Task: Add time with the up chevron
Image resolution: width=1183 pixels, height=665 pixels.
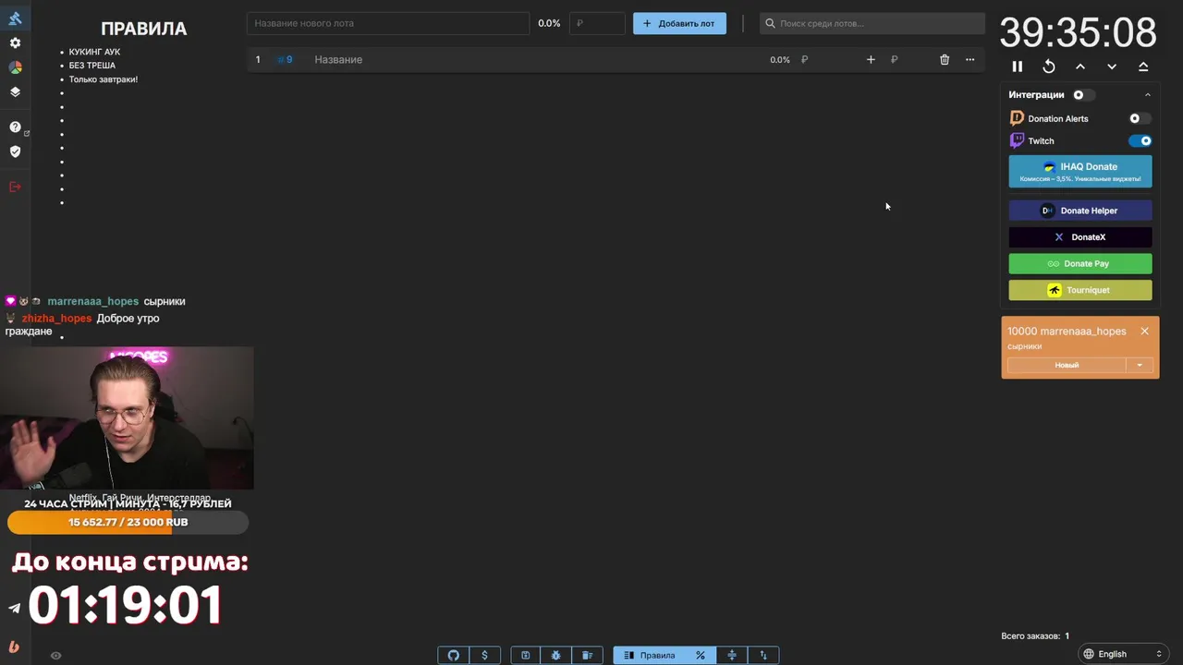Action: [x=1080, y=66]
